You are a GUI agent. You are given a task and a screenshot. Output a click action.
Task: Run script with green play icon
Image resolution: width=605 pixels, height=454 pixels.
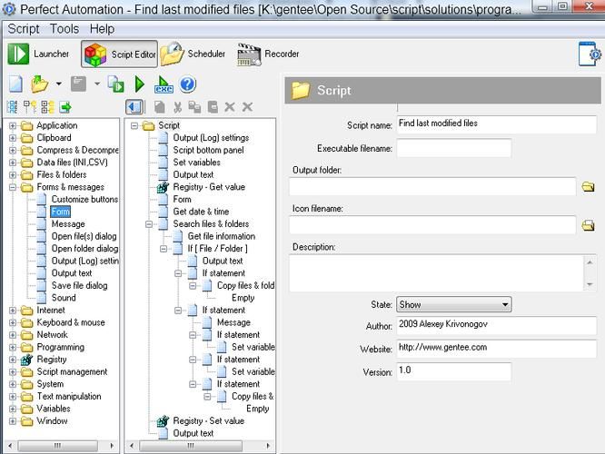(140, 84)
